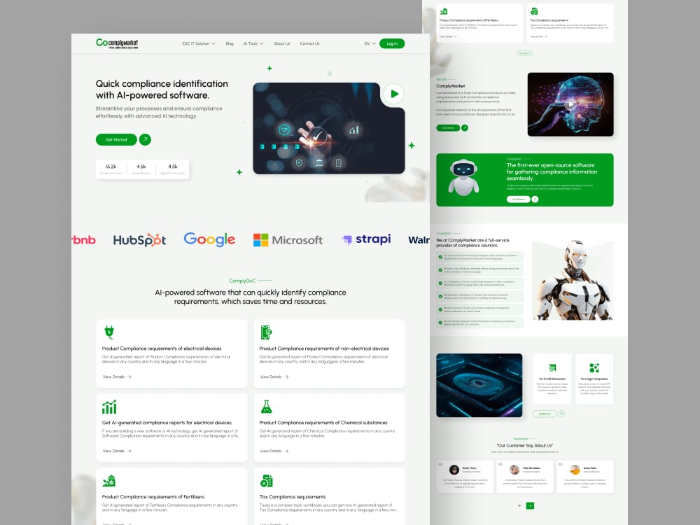Open the Blog page
Viewport: 700px width, 525px height.
click(x=230, y=43)
